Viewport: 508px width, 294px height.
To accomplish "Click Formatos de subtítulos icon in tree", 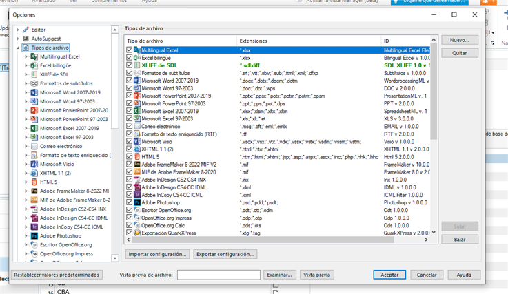I will coord(34,83).
